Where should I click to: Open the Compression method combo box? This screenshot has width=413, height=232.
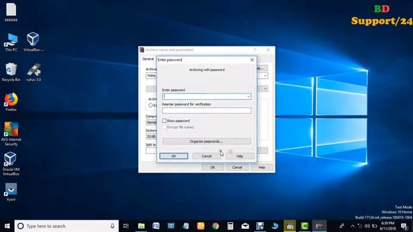[x=152, y=122]
